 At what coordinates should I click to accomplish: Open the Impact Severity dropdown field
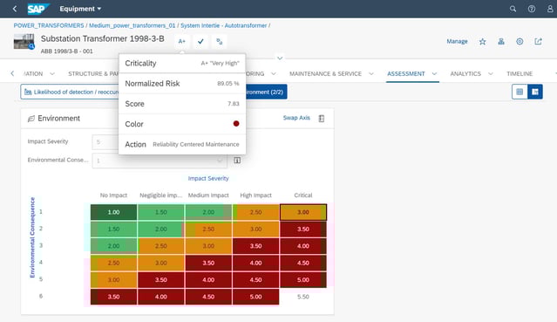tap(105, 141)
